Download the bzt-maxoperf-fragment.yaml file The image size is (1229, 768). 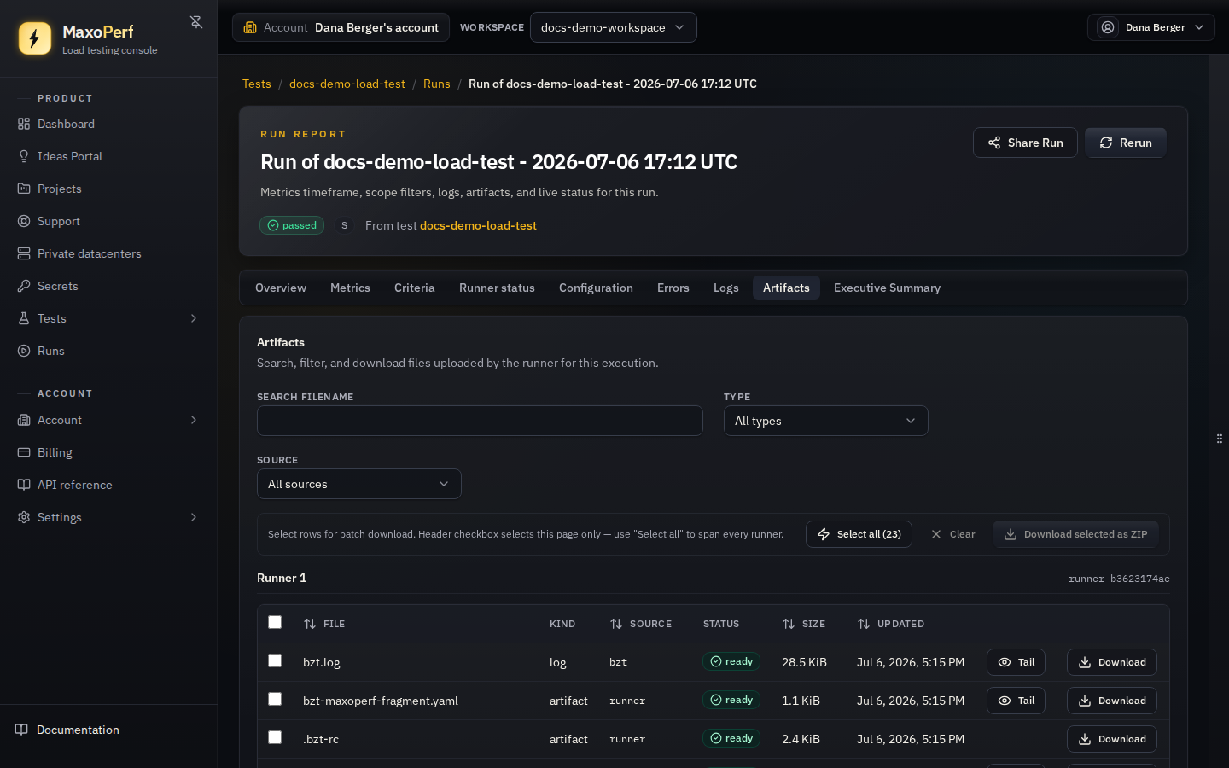(x=1112, y=701)
